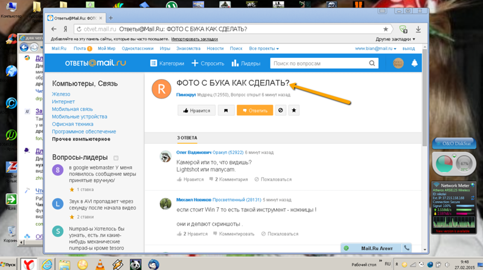
Task: Open the Вопросы-лидеры small square icon
Action: pyautogui.click(x=116, y=158)
